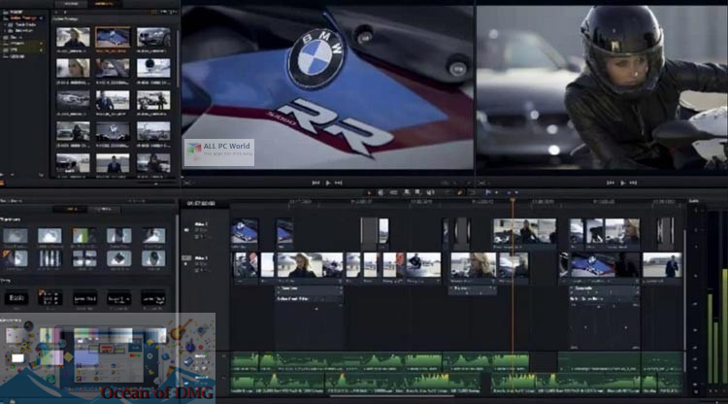Select the blade edit tool in timeline toolbar

pos(395,193)
